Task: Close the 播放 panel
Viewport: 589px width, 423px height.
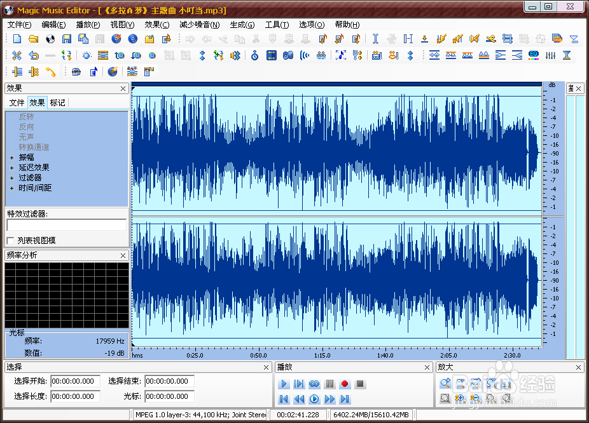Action: (x=427, y=368)
